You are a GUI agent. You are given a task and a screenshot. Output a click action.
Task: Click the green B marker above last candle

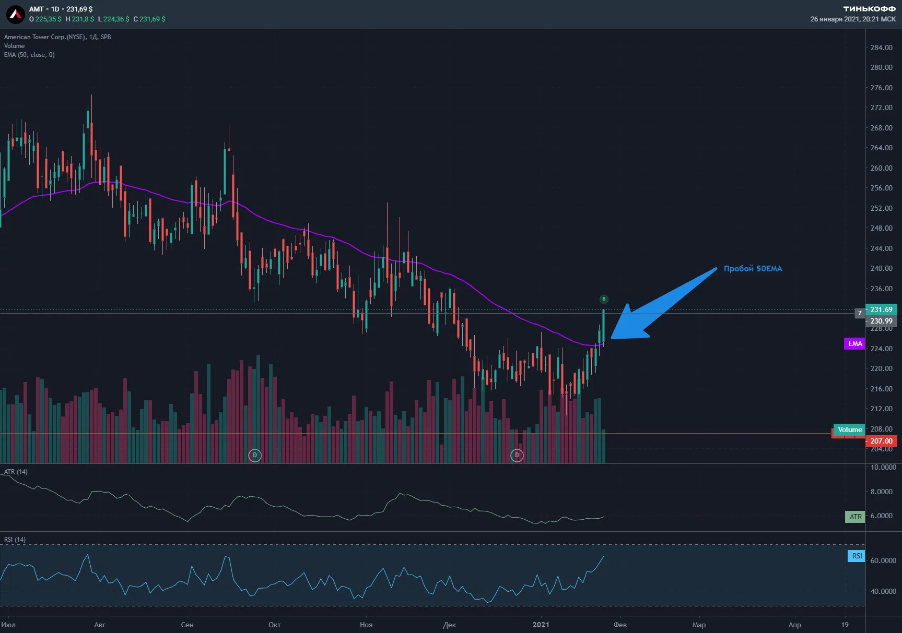tap(604, 299)
